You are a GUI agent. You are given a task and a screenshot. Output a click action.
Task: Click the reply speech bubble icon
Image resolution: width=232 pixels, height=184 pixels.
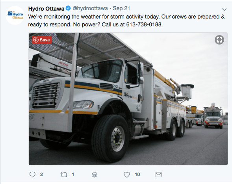pyautogui.click(x=32, y=175)
